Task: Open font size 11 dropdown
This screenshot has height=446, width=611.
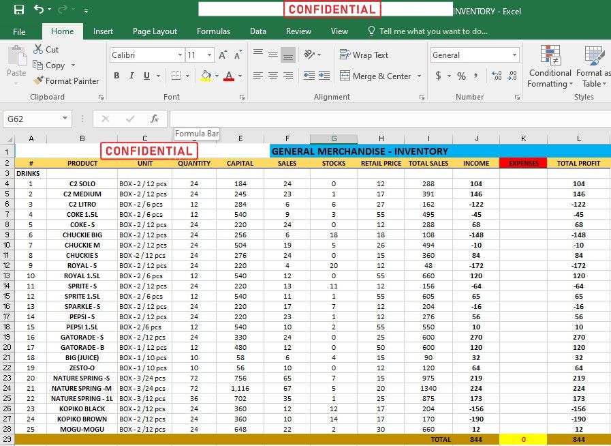Action: pos(209,55)
